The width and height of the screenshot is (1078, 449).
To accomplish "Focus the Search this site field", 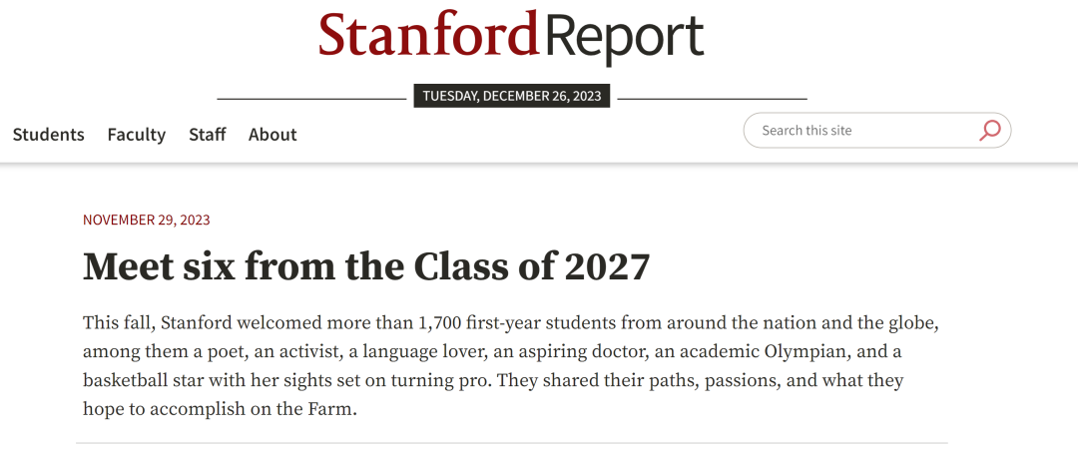I will (x=876, y=130).
